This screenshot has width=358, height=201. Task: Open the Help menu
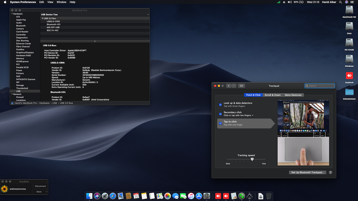[x=72, y=2]
